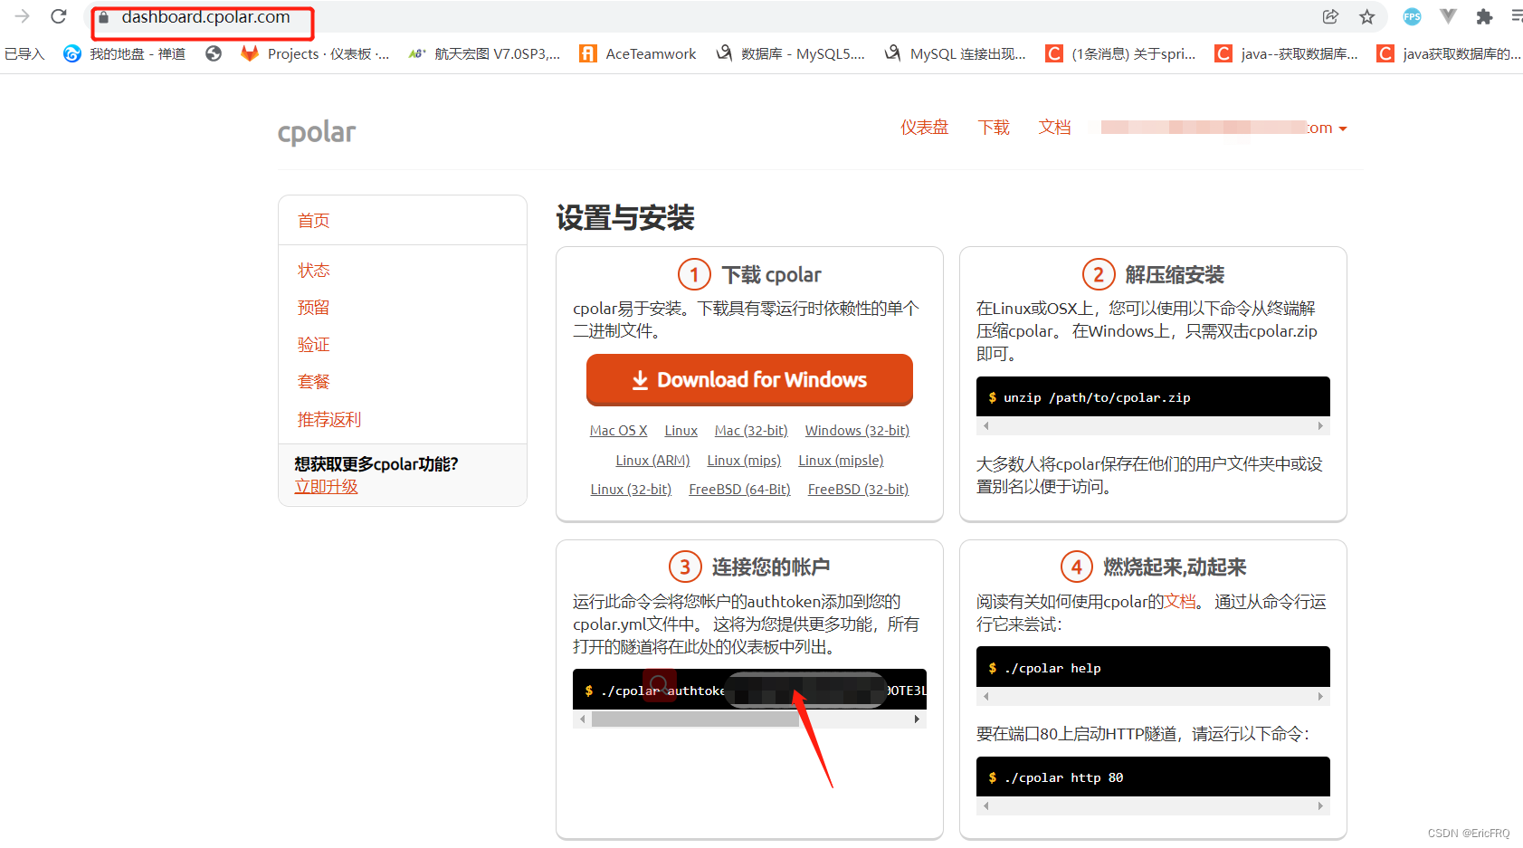Open 状态 in the sidebar

[314, 271]
